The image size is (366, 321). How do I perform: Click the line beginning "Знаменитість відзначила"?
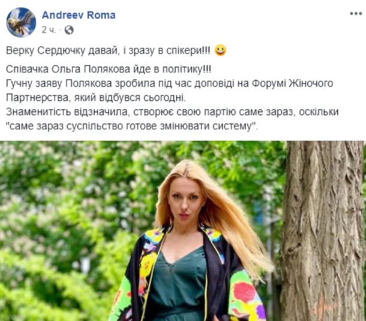(x=172, y=112)
